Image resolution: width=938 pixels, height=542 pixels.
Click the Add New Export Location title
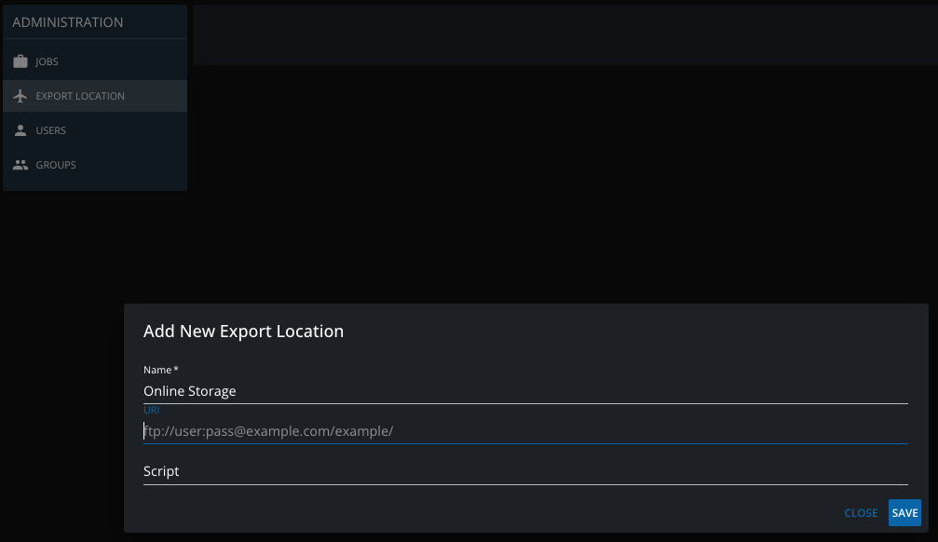pyautogui.click(x=243, y=331)
